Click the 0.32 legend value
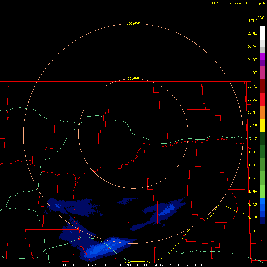This screenshot has width=267, height=267. click(252, 205)
